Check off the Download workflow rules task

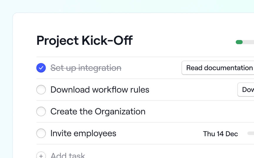[41, 90]
